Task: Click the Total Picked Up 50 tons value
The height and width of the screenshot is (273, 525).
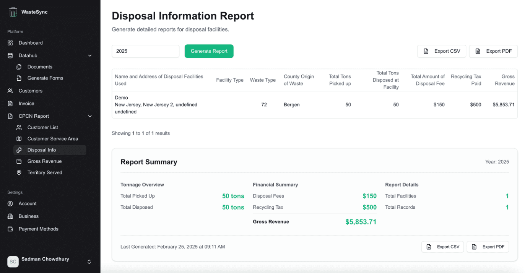Action: [x=233, y=196]
